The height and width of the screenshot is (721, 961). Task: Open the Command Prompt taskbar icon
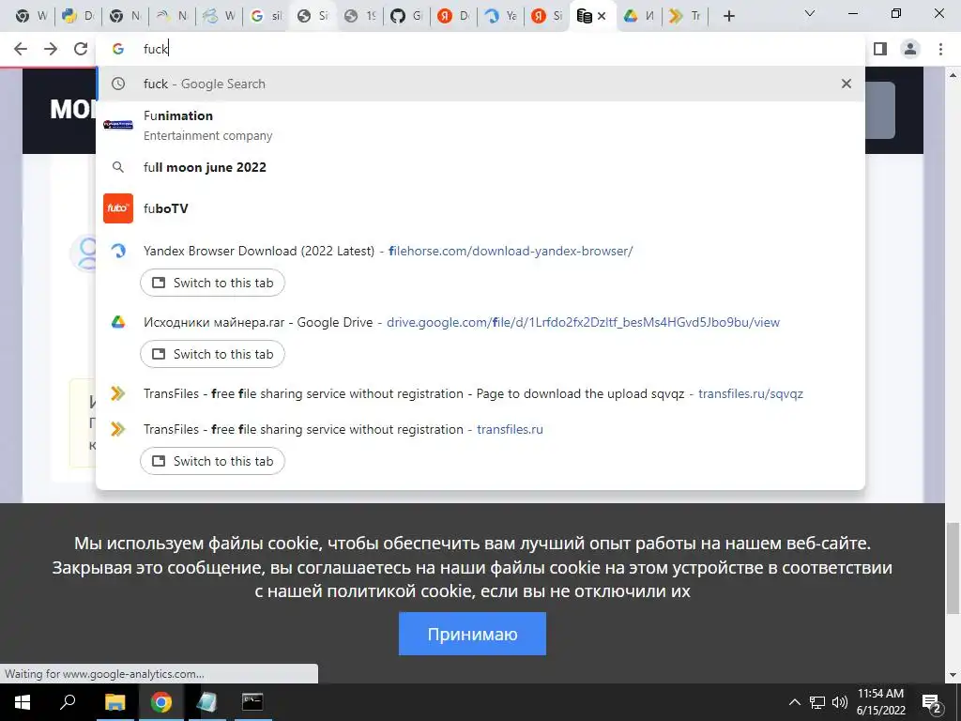click(252, 702)
